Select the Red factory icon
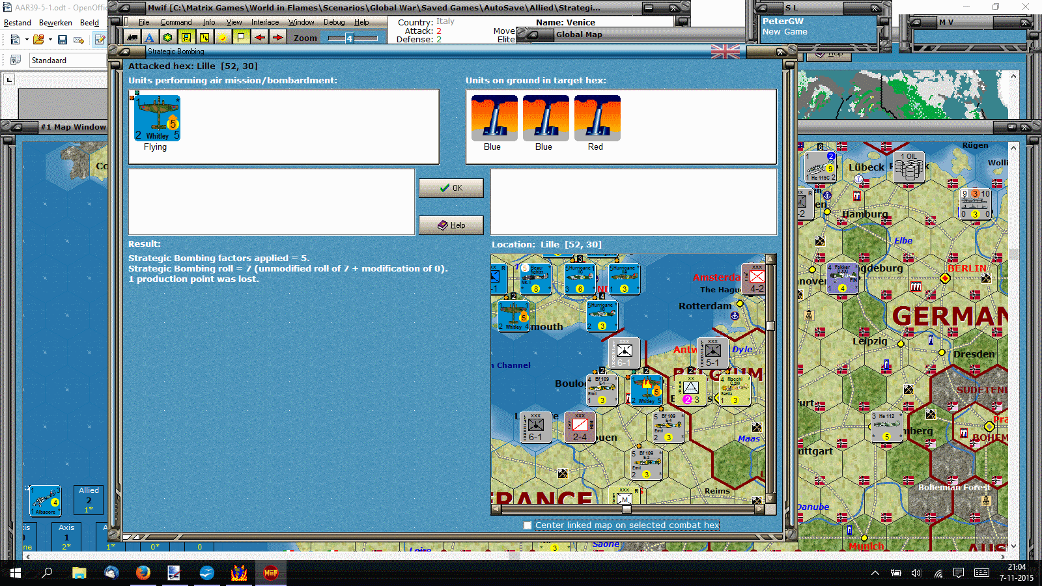 [597, 118]
